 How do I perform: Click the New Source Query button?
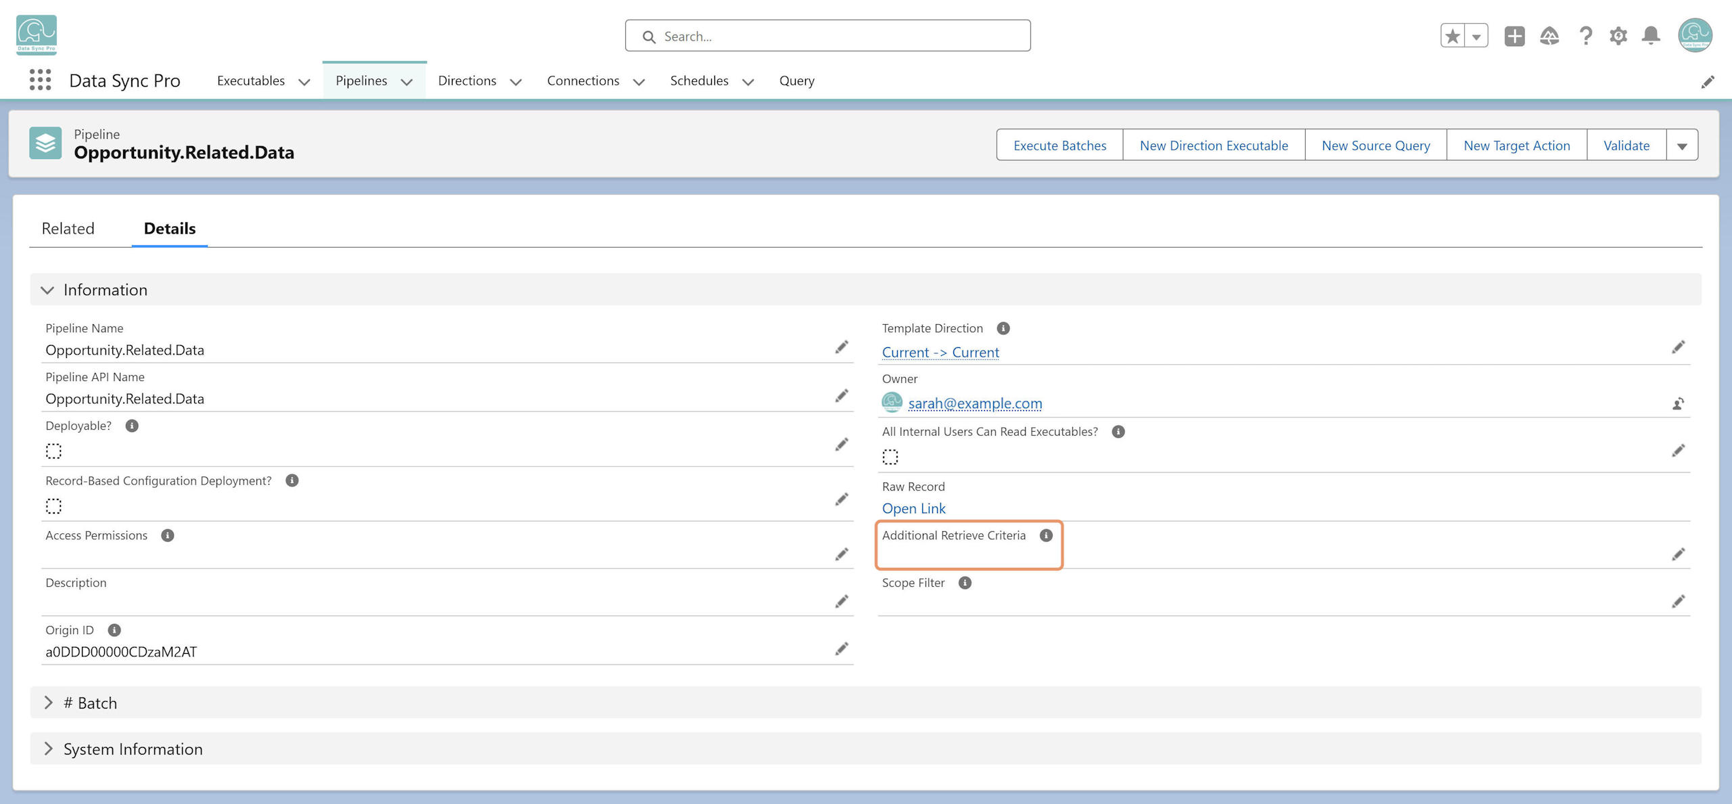pos(1375,146)
